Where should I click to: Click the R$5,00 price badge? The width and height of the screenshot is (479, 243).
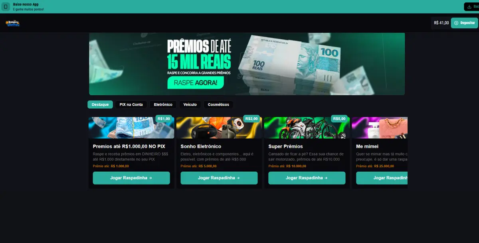click(x=339, y=119)
